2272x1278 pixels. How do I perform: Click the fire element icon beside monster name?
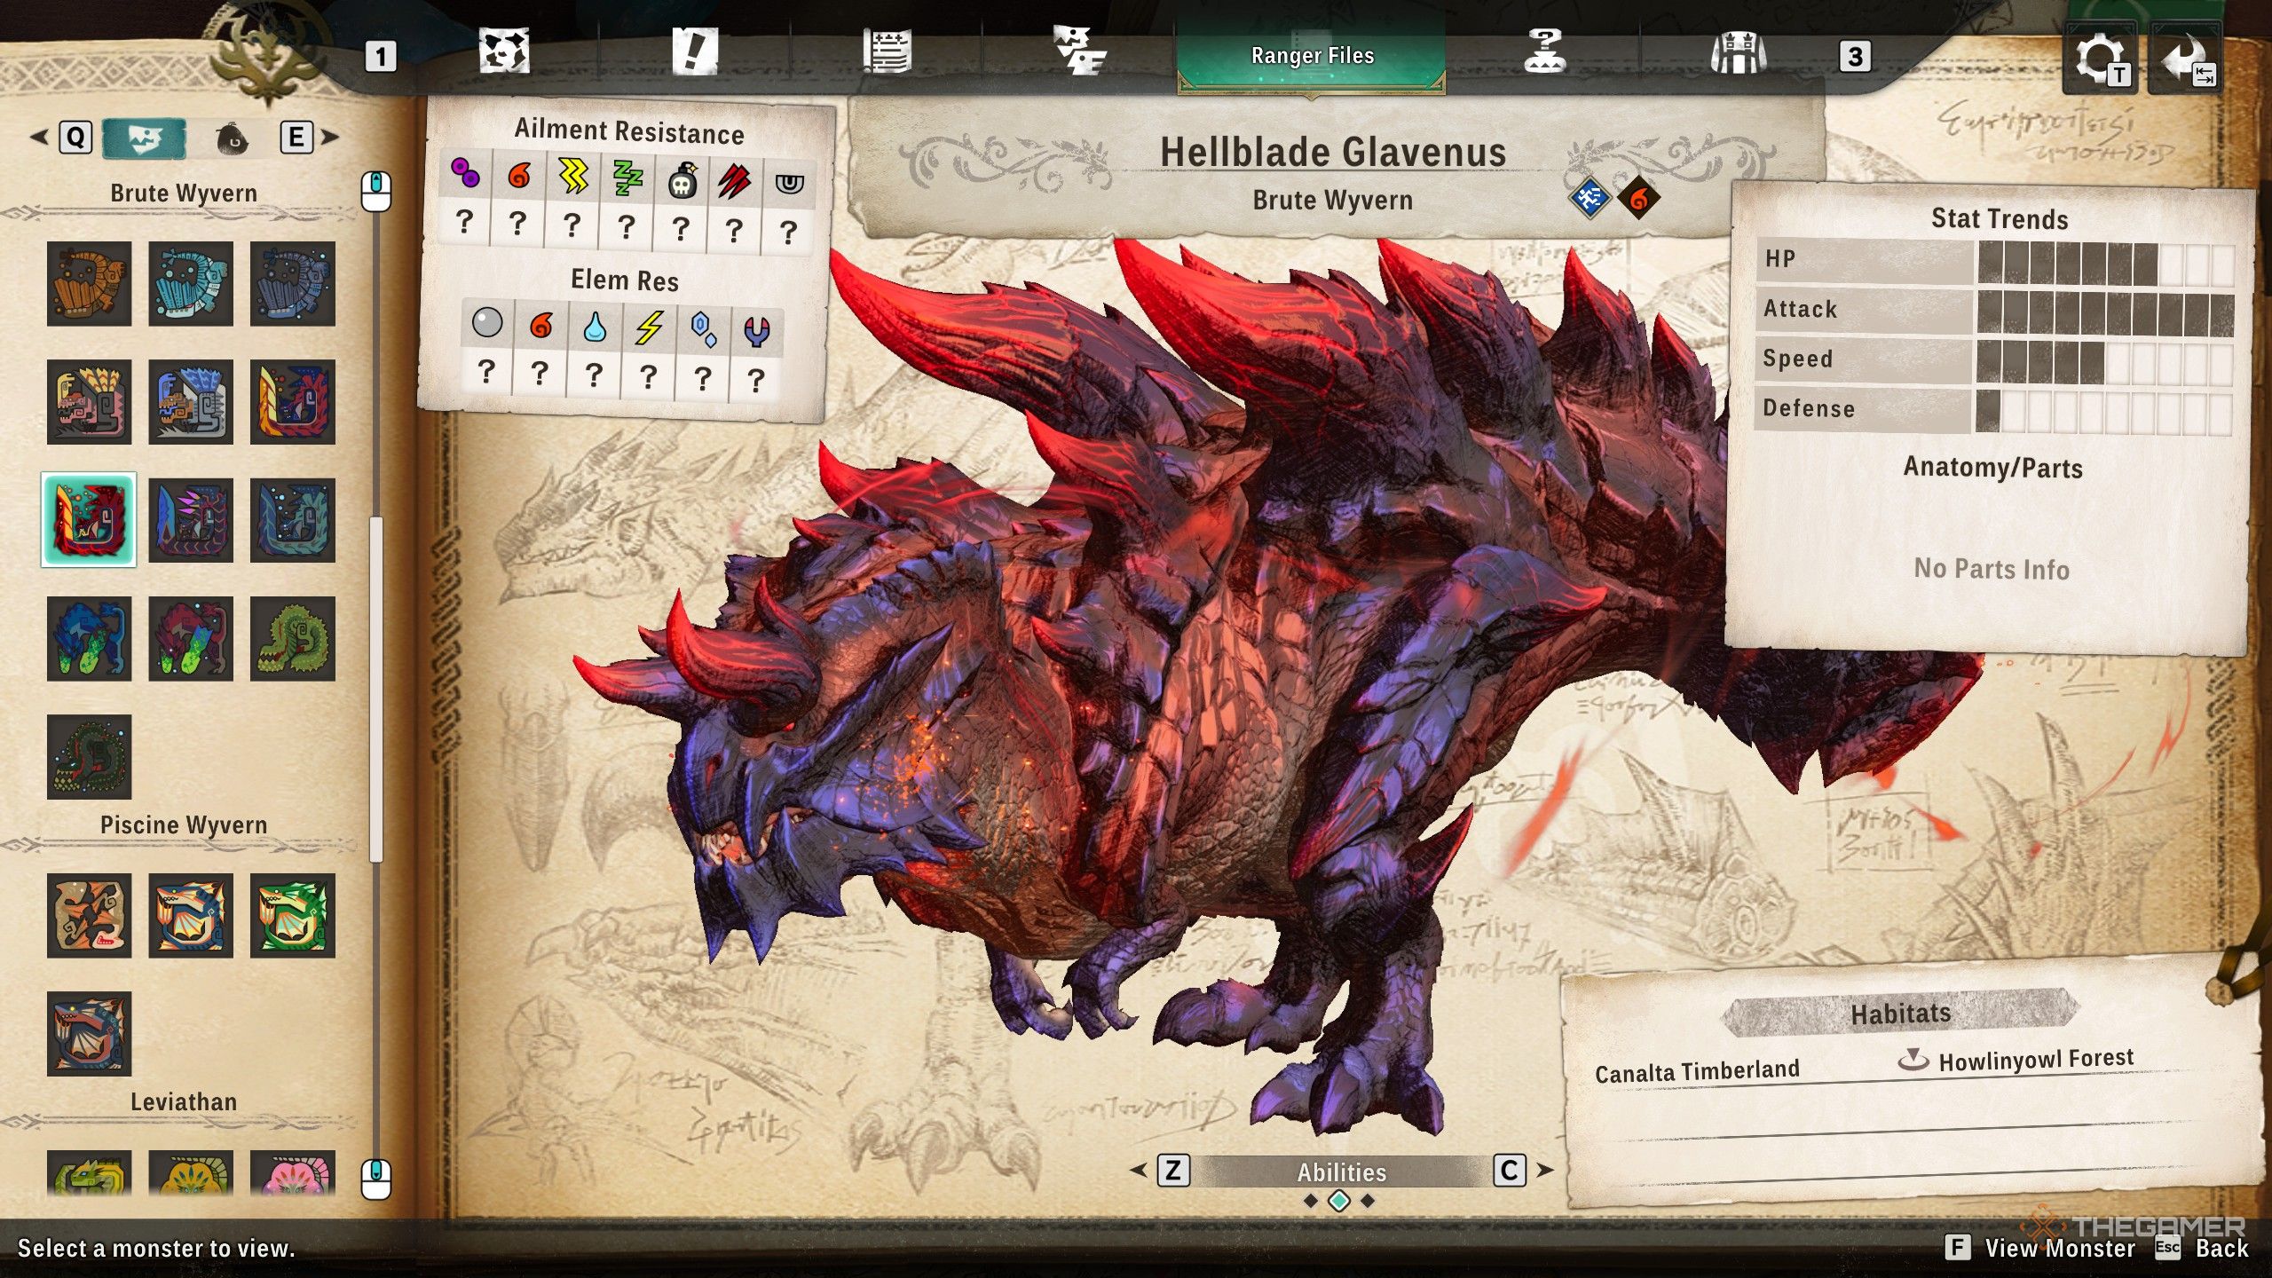click(x=1638, y=198)
